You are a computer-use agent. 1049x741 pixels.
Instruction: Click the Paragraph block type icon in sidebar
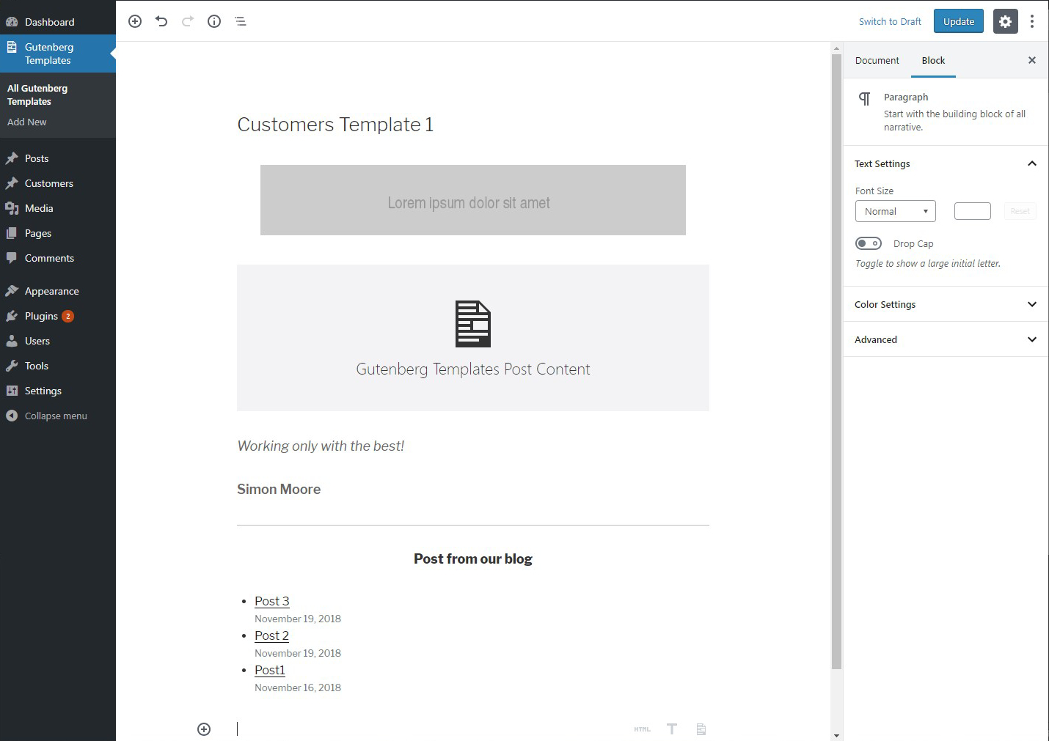(865, 99)
